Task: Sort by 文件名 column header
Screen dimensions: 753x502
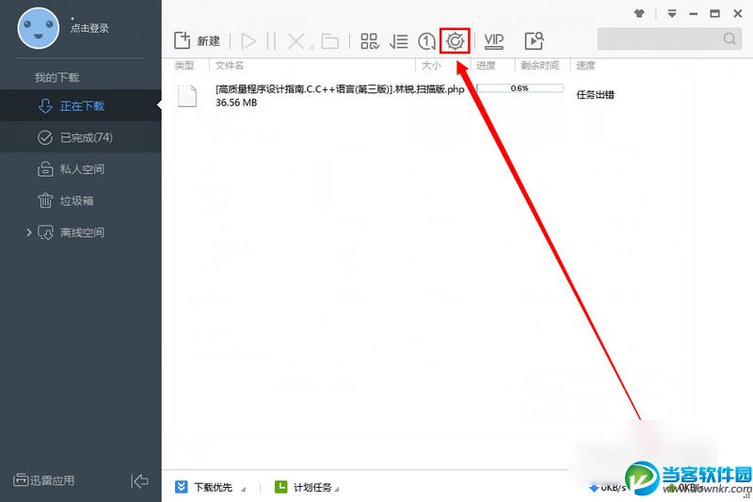Action: click(x=229, y=65)
